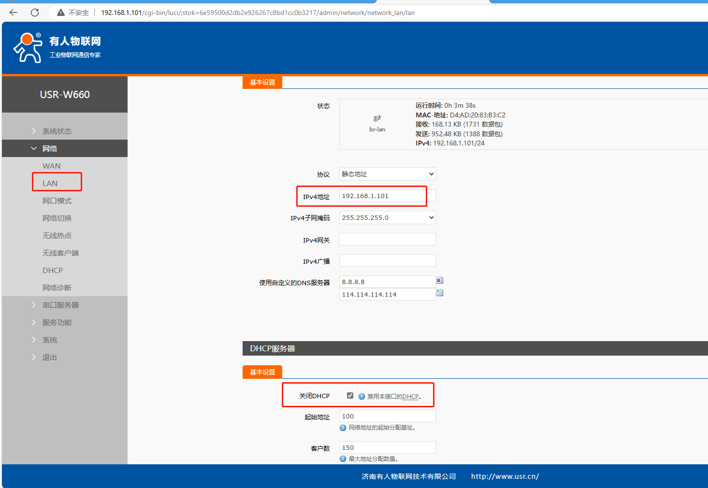Click the browser back arrow button
708x488 pixels.
14,13
